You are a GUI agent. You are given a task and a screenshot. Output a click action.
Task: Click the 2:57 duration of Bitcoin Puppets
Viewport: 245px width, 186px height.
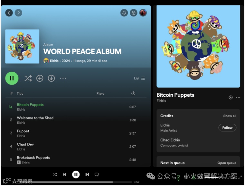[x=133, y=107]
